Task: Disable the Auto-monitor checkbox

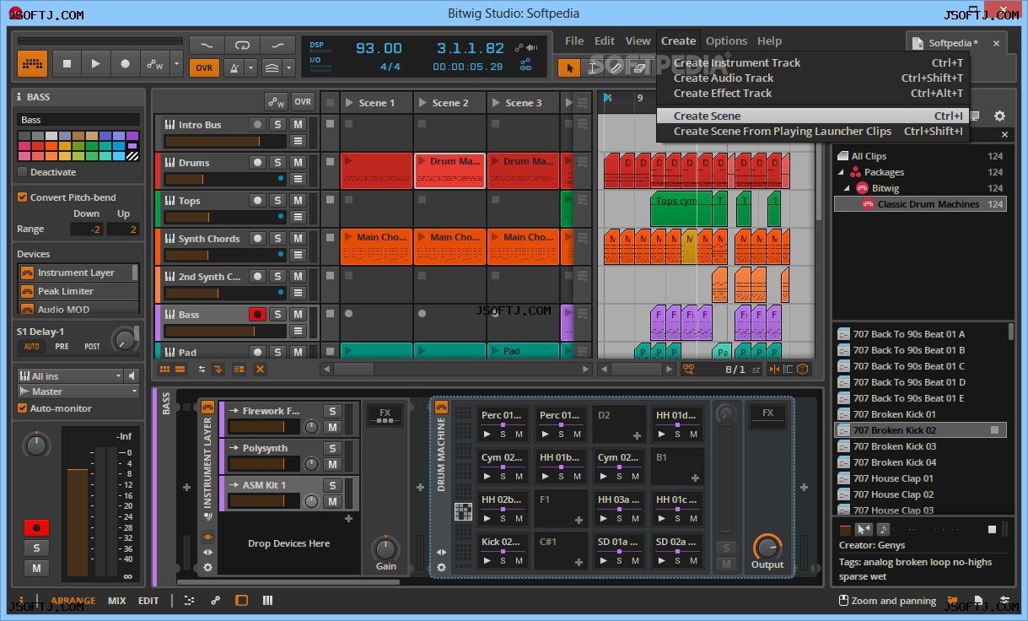Action: 23,408
